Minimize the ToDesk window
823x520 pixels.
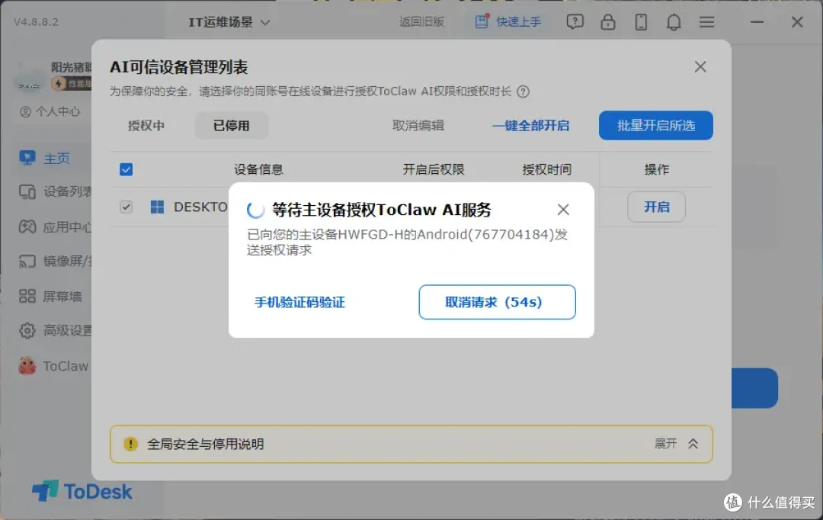pyautogui.click(x=757, y=22)
